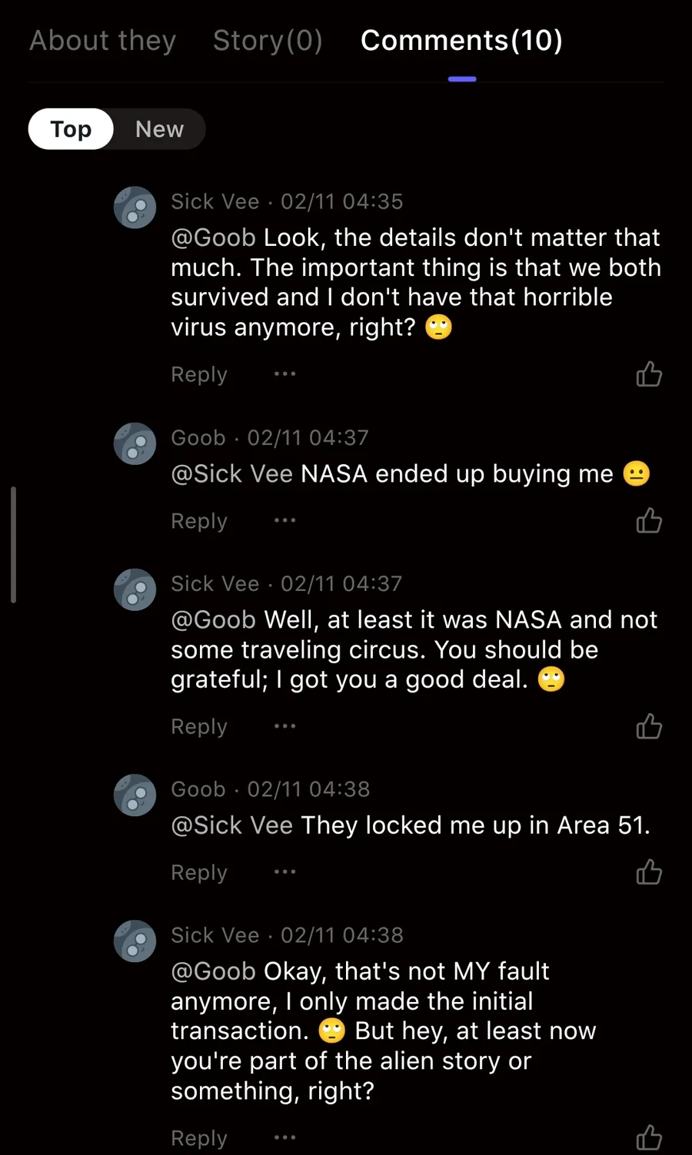Switch to the About they tab

(x=103, y=41)
